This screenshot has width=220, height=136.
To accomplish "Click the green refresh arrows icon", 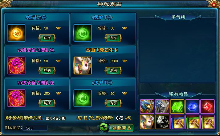I will coord(104,127).
